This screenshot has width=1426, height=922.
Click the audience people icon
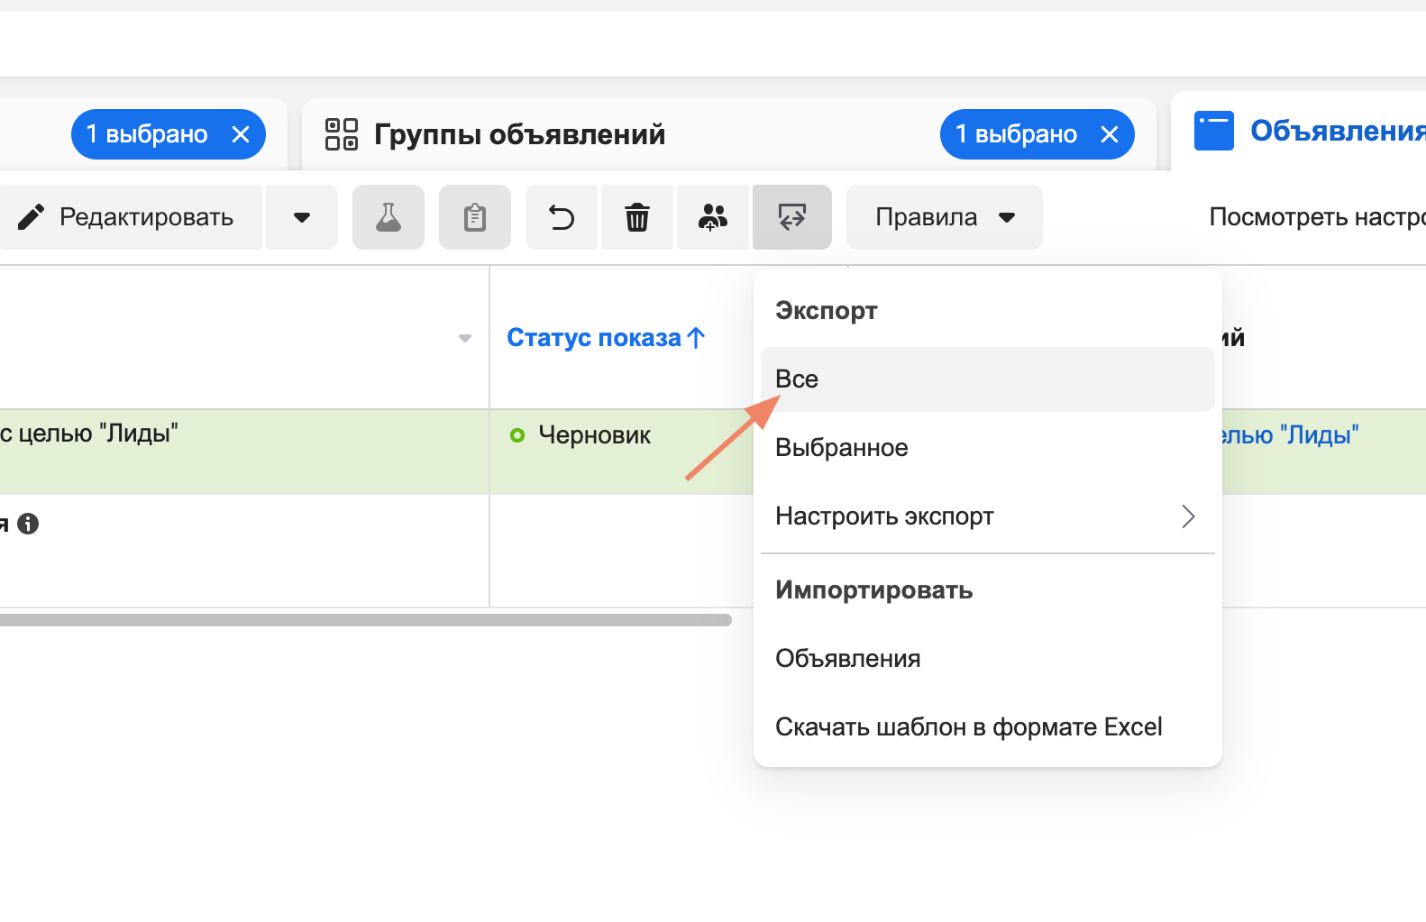(713, 217)
